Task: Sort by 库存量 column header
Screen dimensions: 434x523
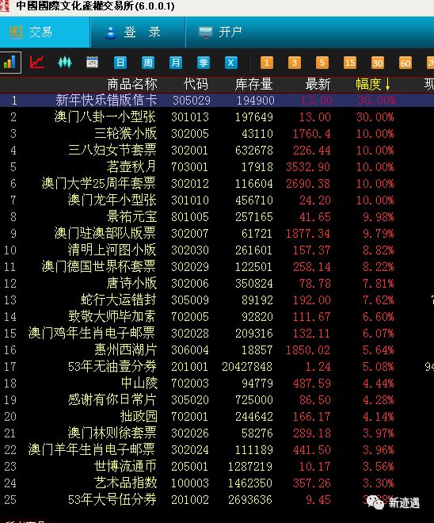Action: (253, 84)
